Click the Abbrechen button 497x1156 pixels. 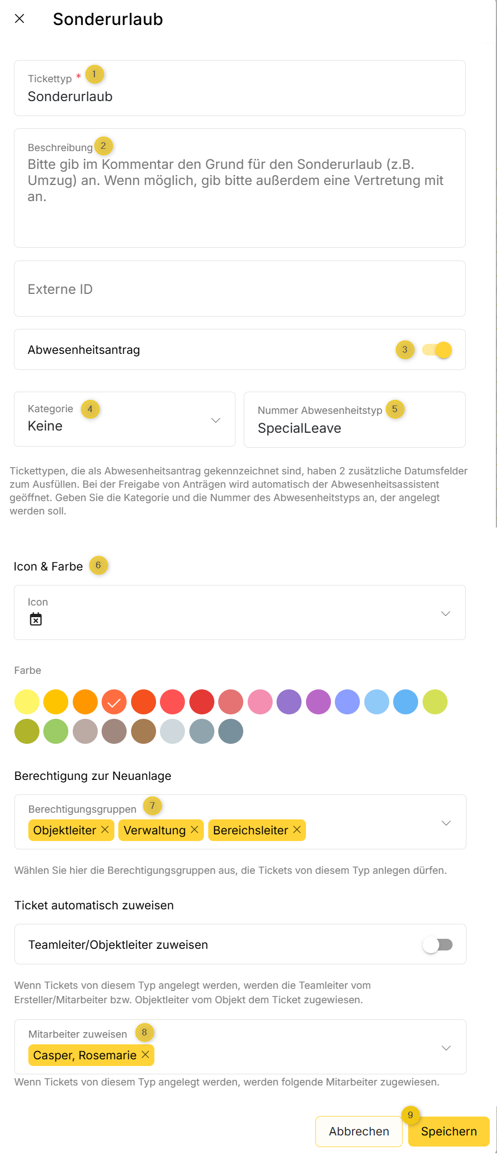coord(359,1132)
